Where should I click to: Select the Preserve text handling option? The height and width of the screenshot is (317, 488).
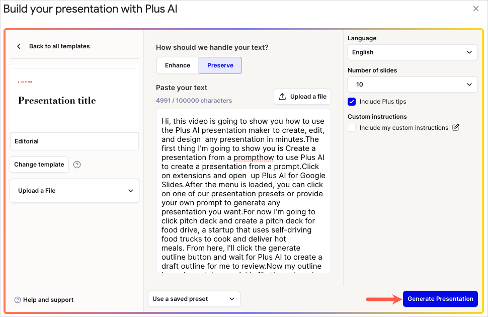[x=220, y=65]
